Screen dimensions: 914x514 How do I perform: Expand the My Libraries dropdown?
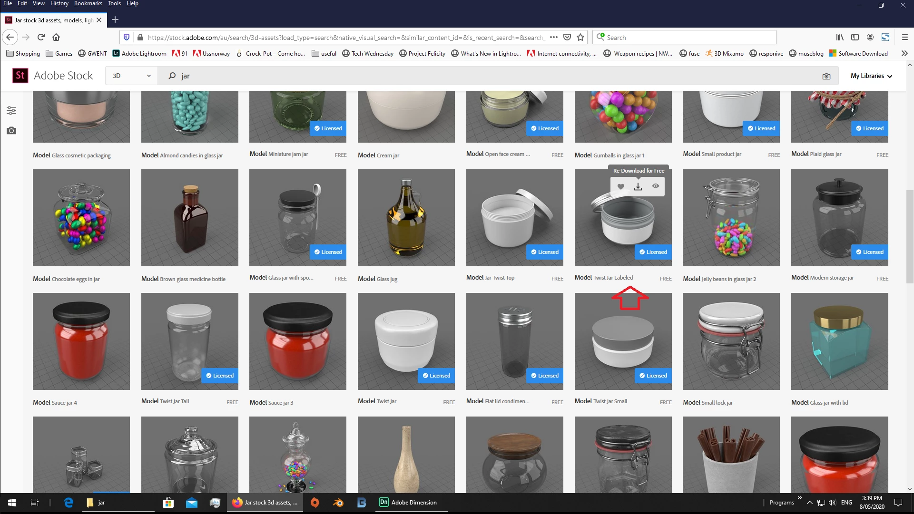[871, 76]
